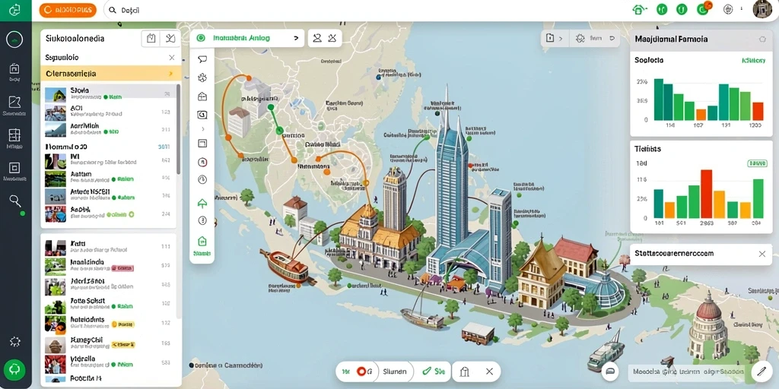779x389 pixels.
Task: Select the briefcase tool in map toolbar
Action: [202, 96]
